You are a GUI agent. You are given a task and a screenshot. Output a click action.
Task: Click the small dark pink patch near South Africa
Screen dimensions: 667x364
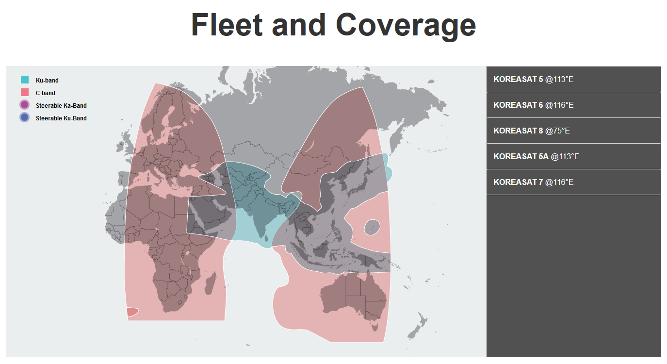point(132,312)
